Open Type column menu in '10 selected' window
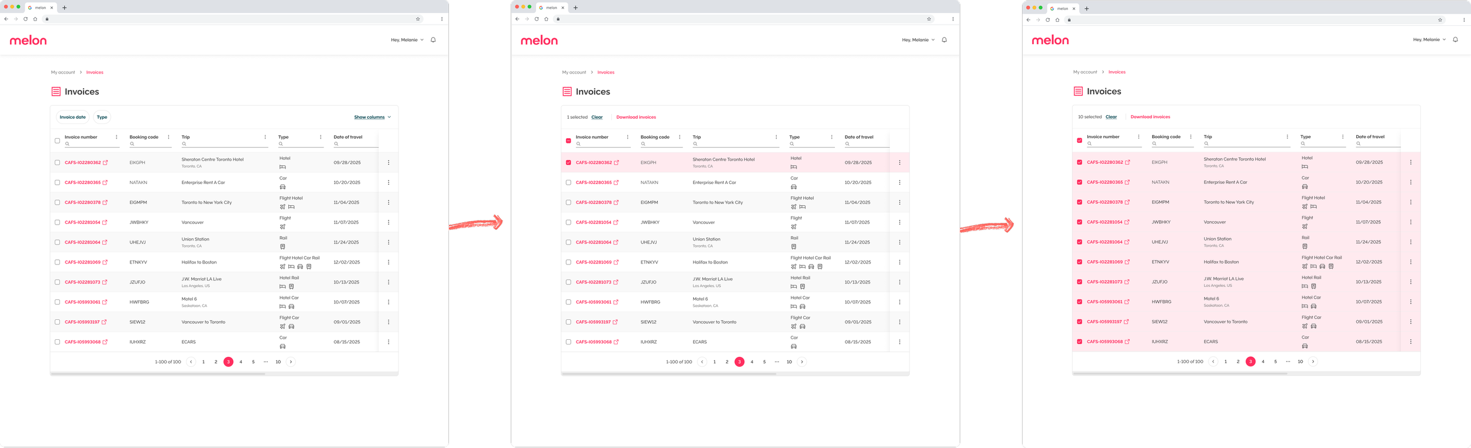1471x448 pixels. point(1343,136)
